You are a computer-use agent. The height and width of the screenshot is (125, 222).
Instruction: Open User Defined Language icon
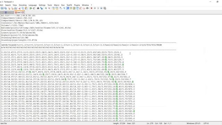coord(71,8)
